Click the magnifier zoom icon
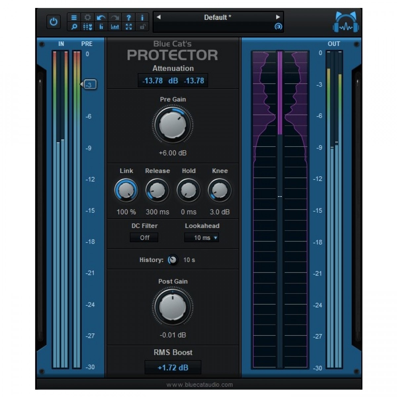Image resolution: width=397 pixels, height=397 pixels. click(74, 27)
